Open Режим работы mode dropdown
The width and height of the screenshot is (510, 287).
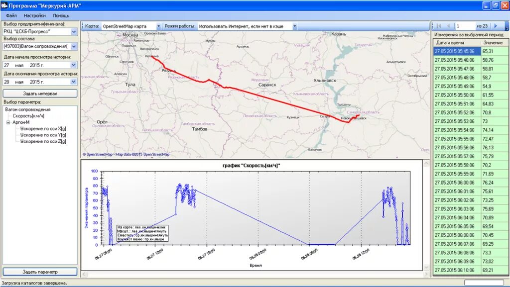(295, 26)
